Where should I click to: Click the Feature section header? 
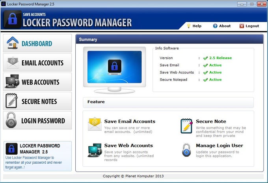tap(168, 102)
